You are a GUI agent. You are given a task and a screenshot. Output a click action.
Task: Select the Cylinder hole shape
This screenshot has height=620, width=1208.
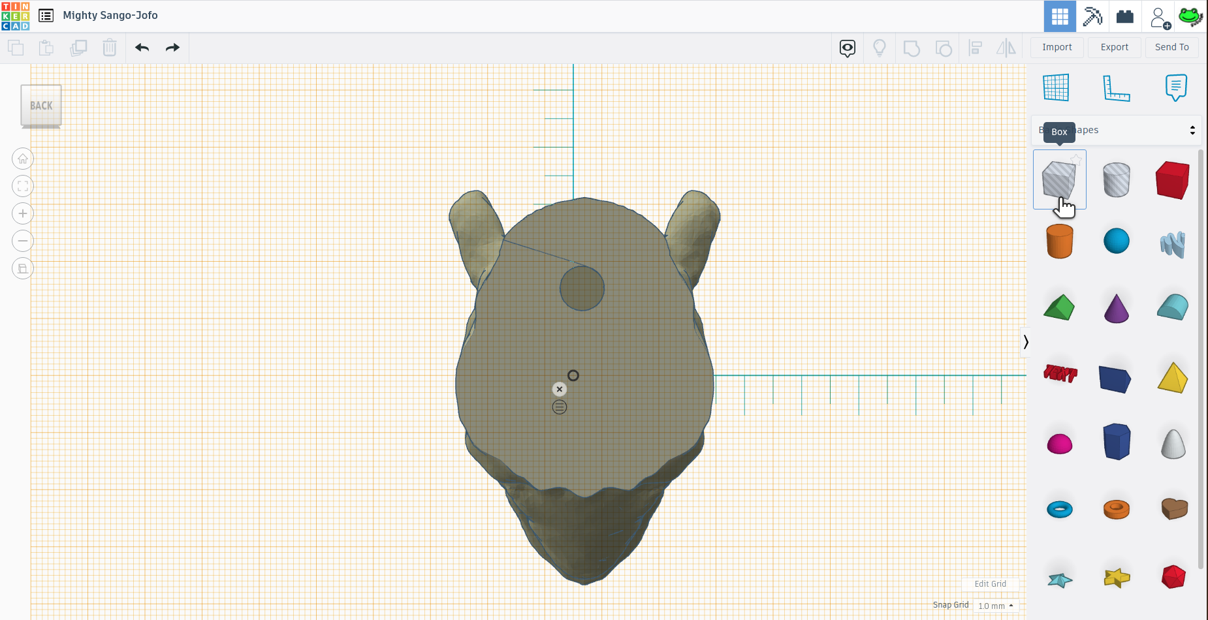pos(1116,179)
